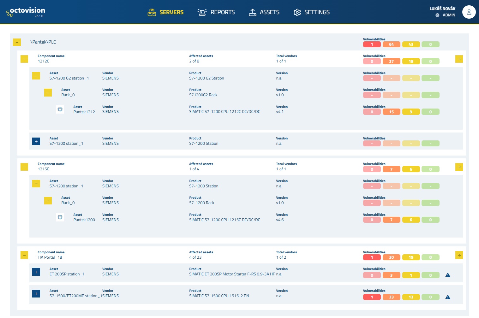Click orange badge 30 for TIA Portal_18
The image size is (479, 318).
392,257
